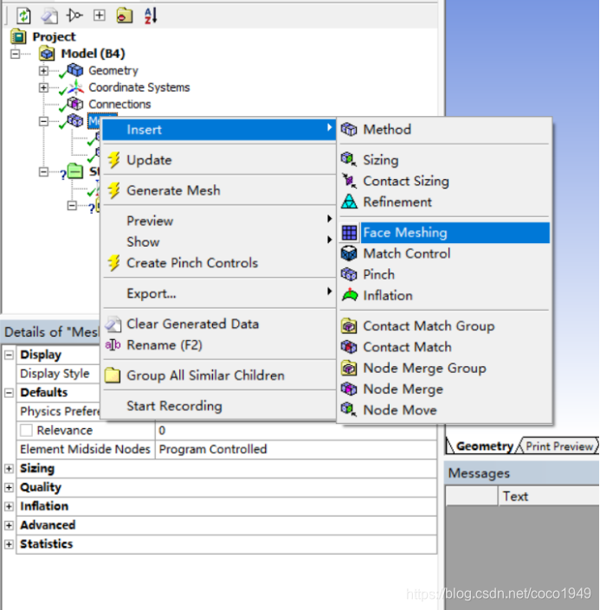This screenshot has width=600, height=610.
Task: Expand the Statistics details section
Action: [9, 544]
